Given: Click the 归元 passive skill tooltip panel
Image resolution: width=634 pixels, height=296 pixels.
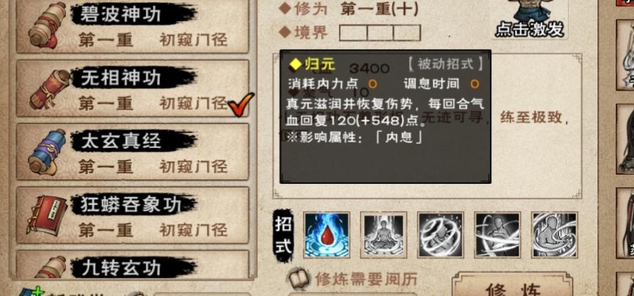Looking at the screenshot, I should (385, 116).
